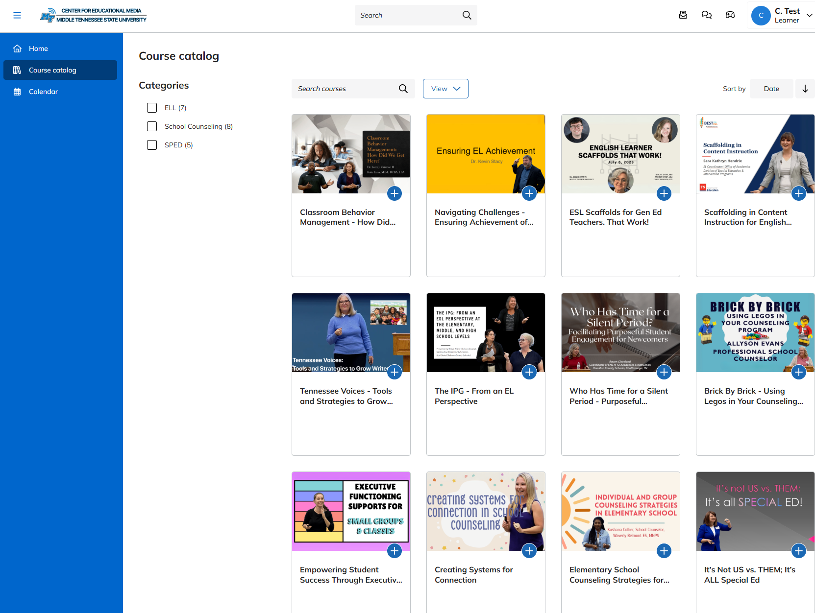Click the game controller icon
This screenshot has height=613, width=815.
pos(730,15)
